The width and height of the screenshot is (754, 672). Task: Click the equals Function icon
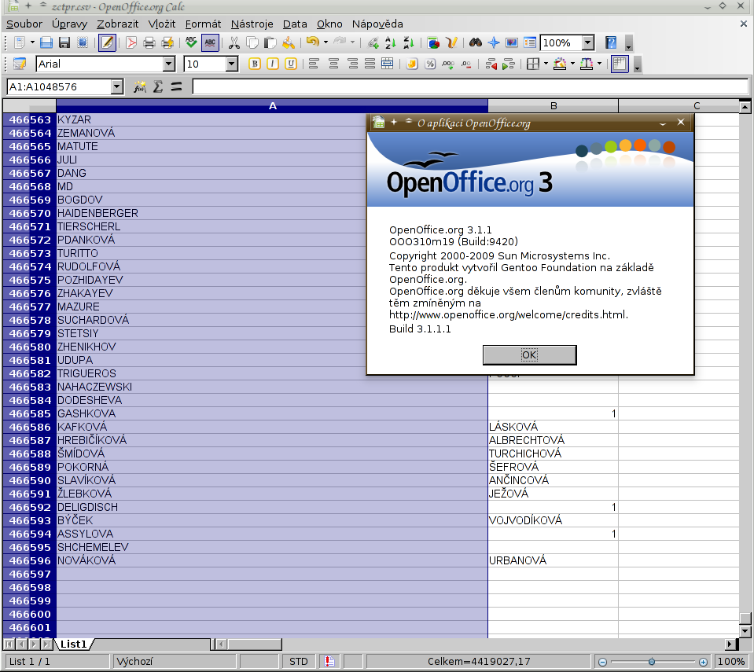176,87
